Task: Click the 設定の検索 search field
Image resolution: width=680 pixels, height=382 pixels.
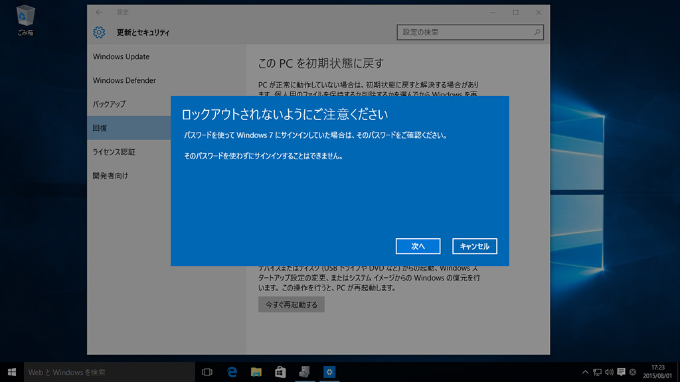Action: click(465, 32)
